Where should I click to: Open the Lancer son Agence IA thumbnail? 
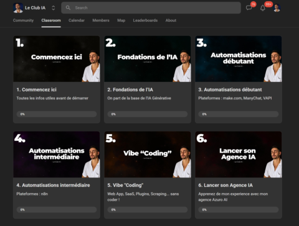[x=239, y=155]
